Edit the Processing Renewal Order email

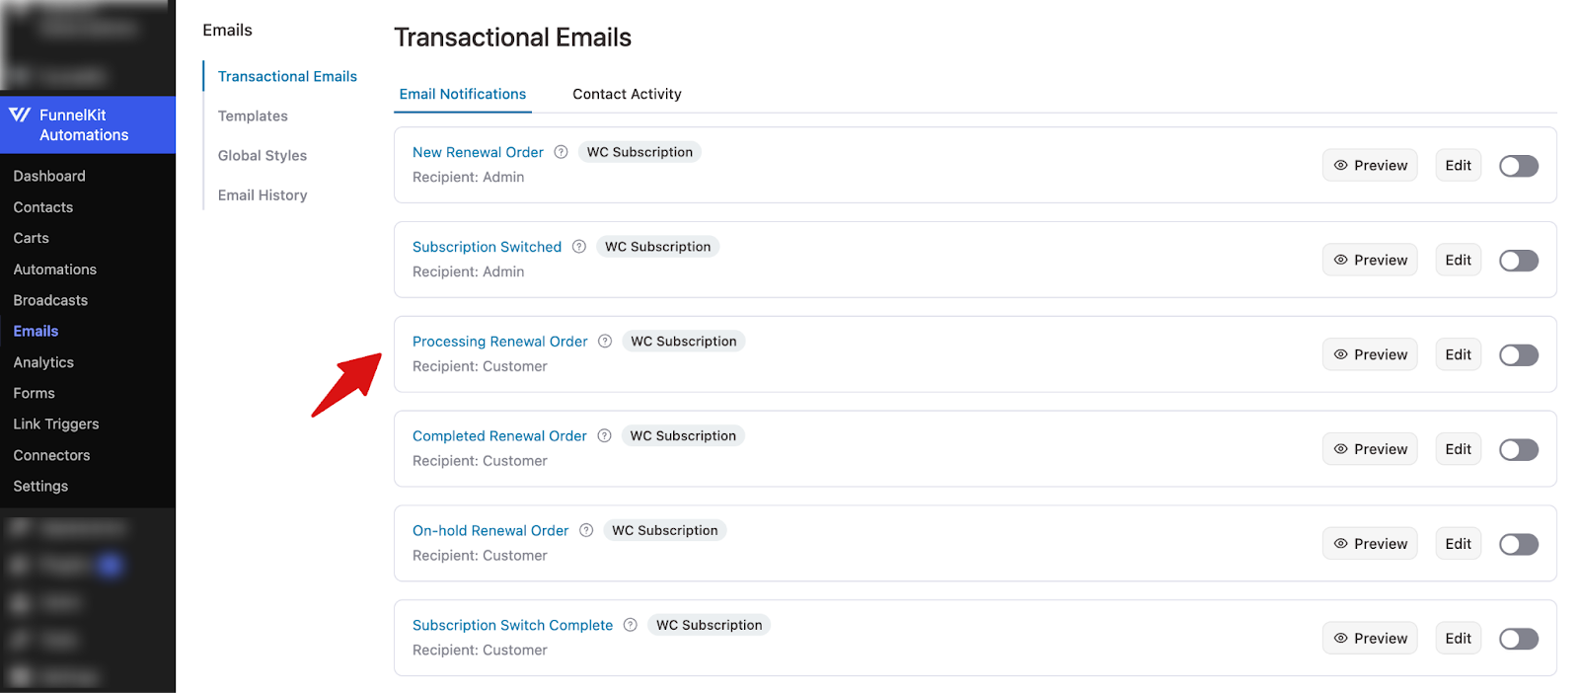pos(1458,353)
